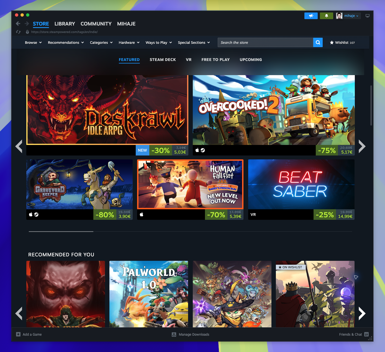
Task: Open the Palworld 1.0 recommended tile
Action: click(149, 294)
